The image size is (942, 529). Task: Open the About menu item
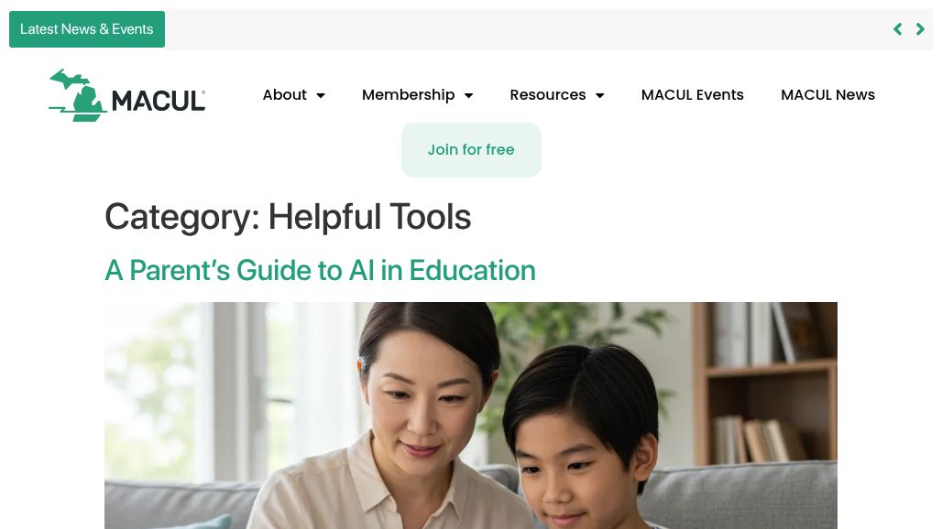coord(285,95)
